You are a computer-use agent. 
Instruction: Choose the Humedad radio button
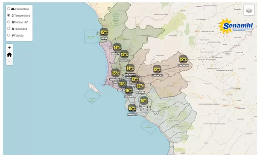click(x=9, y=29)
